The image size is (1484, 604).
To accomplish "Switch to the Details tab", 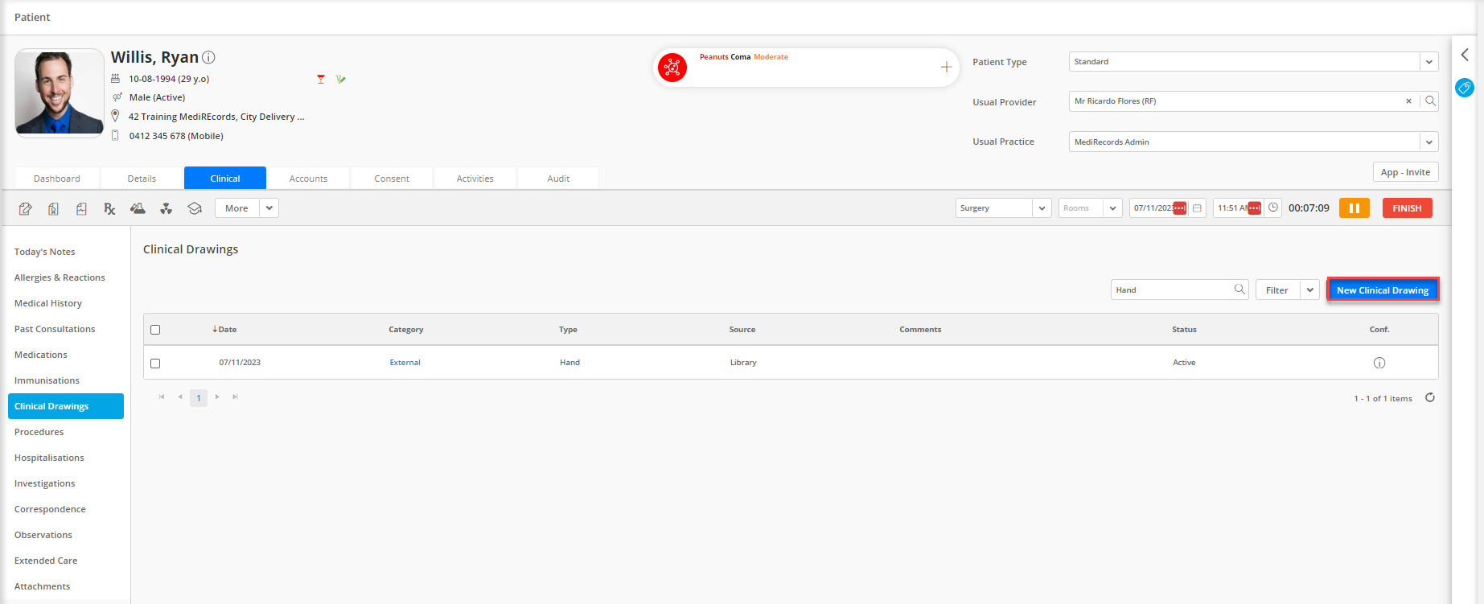I will point(142,179).
